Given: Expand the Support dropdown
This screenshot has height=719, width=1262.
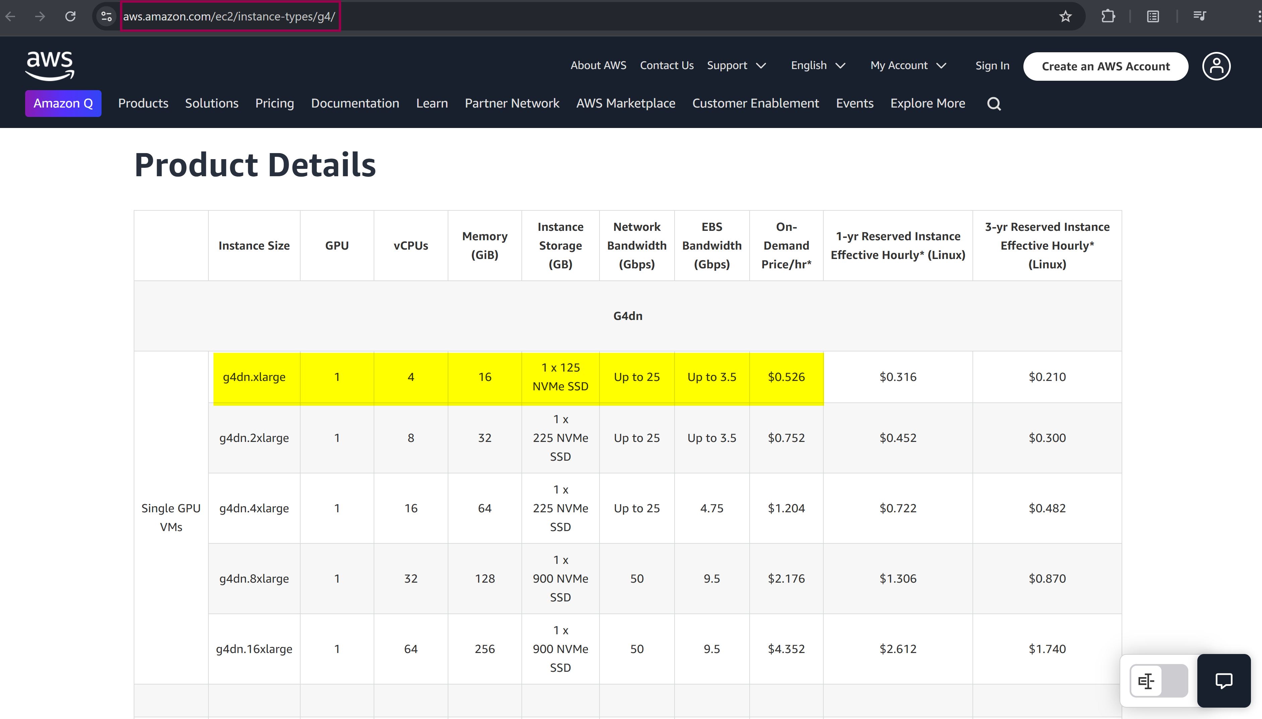Looking at the screenshot, I should pyautogui.click(x=736, y=66).
